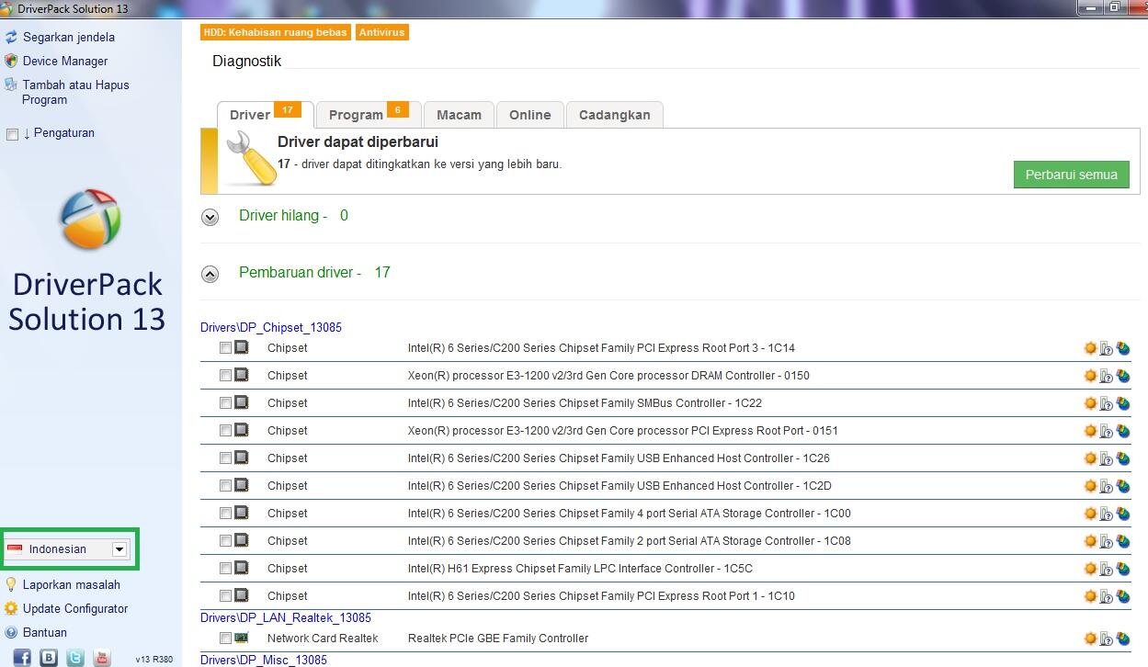Click the 'Laporkan masalah' link

pos(72,584)
